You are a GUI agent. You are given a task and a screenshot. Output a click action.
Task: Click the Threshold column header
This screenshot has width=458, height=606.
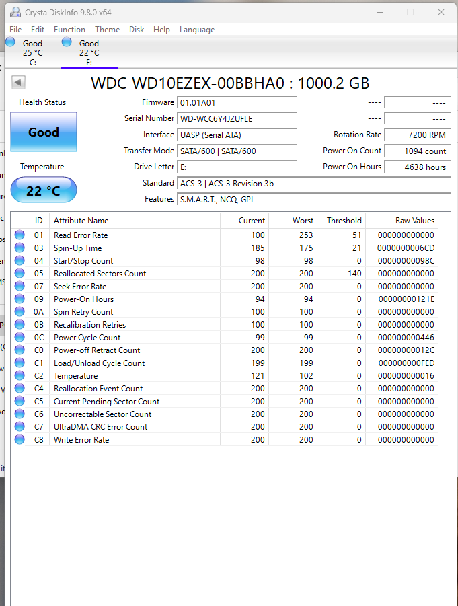pyautogui.click(x=341, y=221)
